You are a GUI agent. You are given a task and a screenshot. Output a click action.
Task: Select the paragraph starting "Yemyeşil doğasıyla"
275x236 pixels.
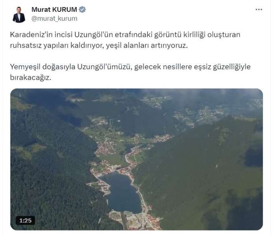(x=130, y=72)
